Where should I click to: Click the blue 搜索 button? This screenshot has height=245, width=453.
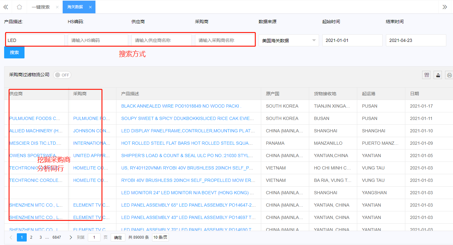14,52
